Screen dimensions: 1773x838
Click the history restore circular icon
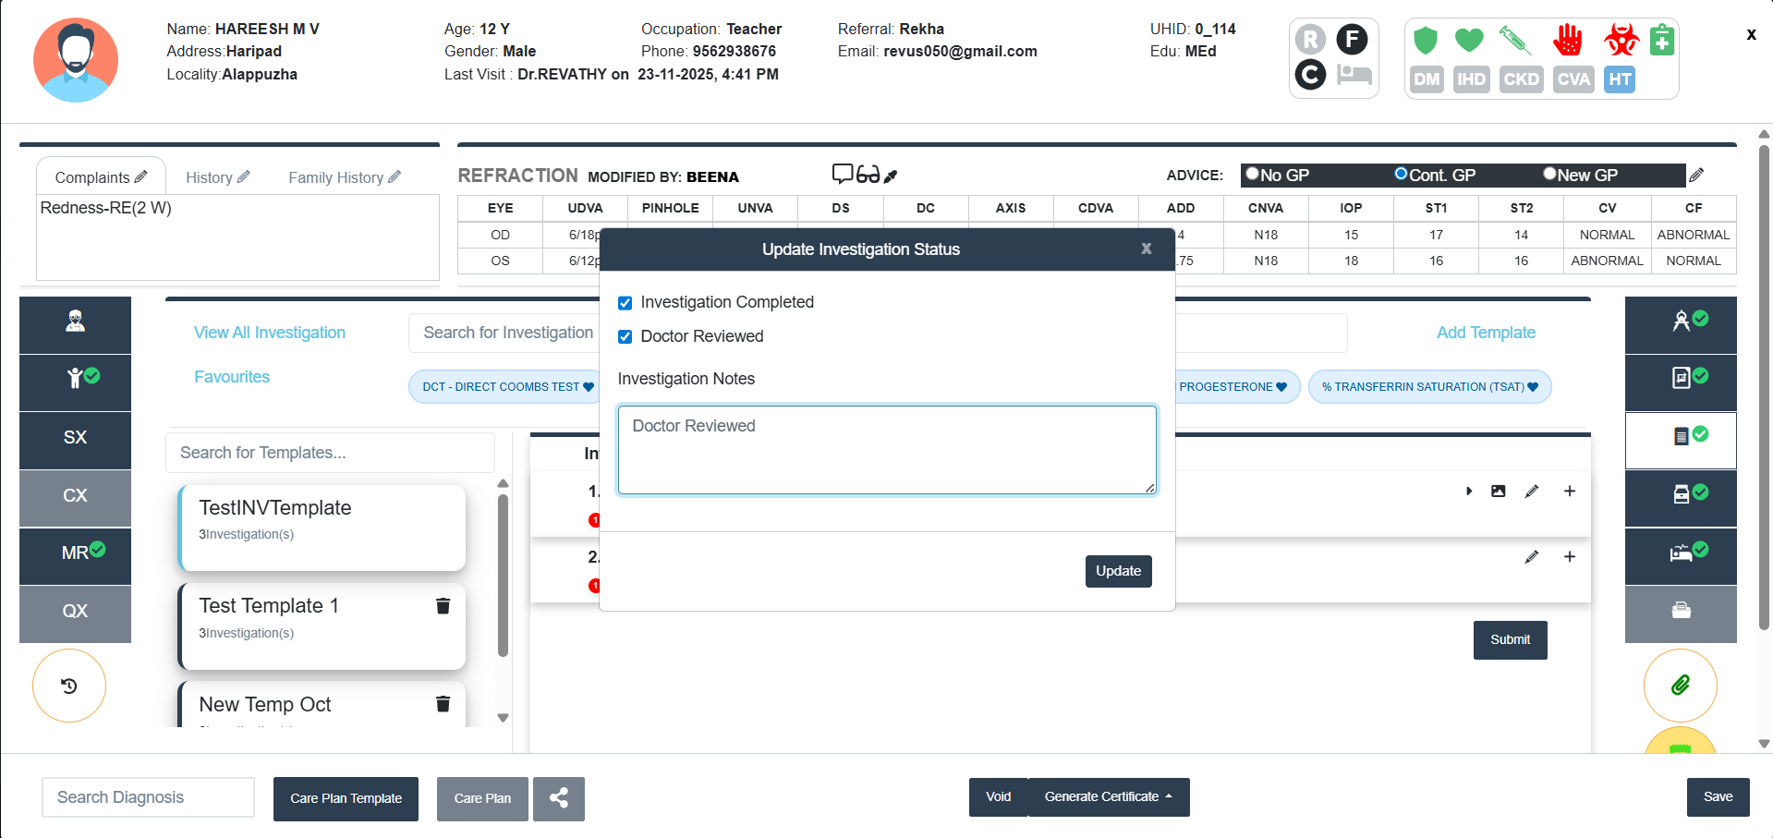pyautogui.click(x=69, y=686)
